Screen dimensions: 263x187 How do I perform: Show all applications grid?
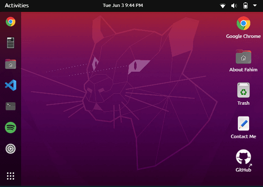click(11, 176)
